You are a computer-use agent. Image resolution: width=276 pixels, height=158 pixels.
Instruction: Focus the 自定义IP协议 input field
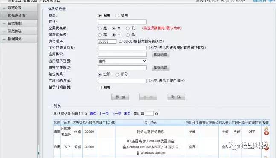tap(122, 68)
